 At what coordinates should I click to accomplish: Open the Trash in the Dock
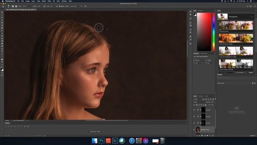pos(162,141)
